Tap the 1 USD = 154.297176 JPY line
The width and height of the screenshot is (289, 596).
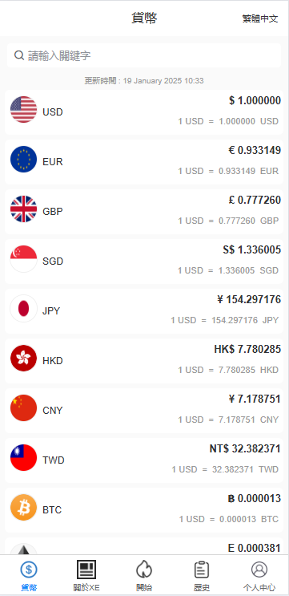click(224, 320)
